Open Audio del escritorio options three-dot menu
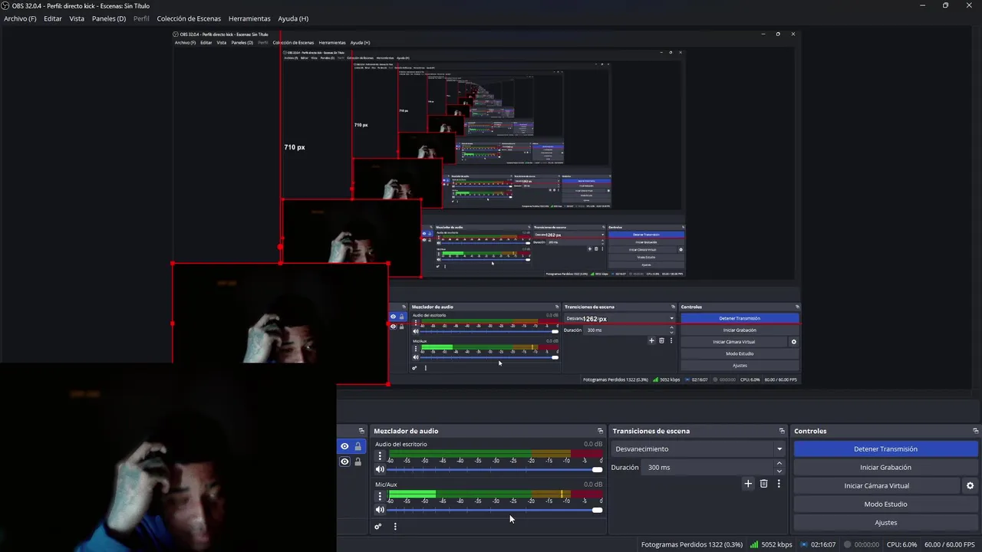The width and height of the screenshot is (982, 552). (x=380, y=455)
